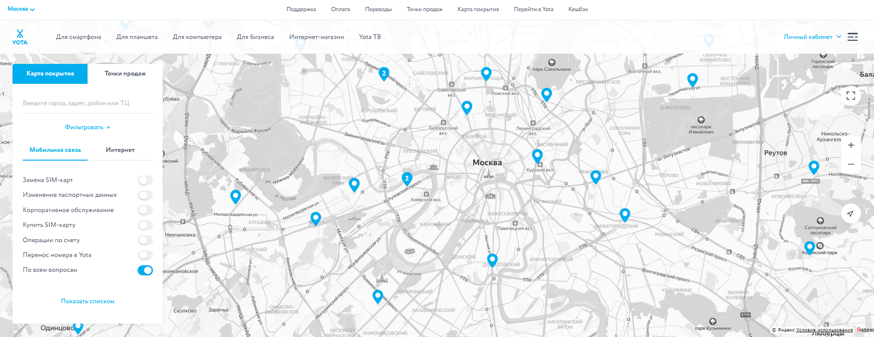Zoom in on the map with plus

851,145
